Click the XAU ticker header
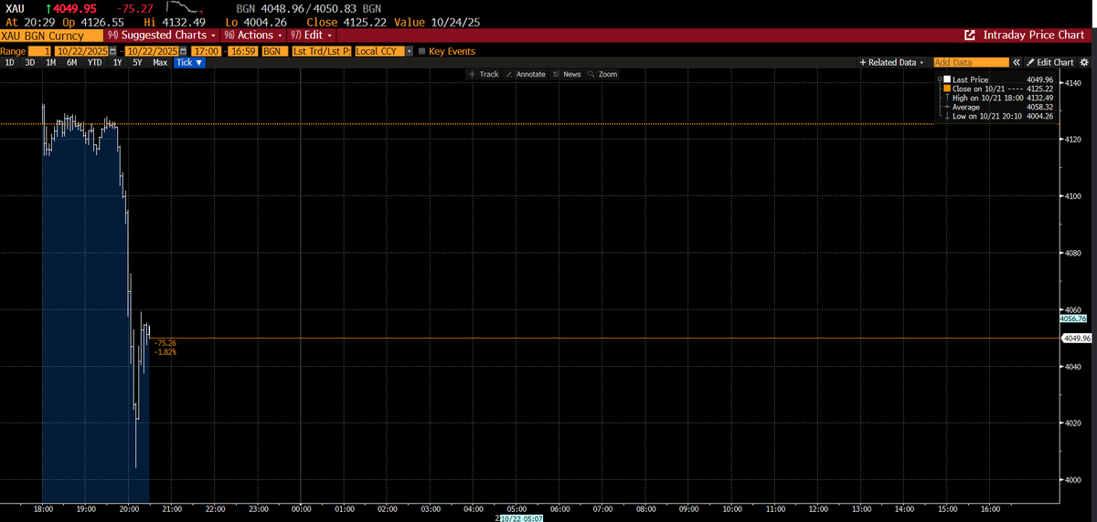Screen dimensions: 1097x522 coord(15,8)
